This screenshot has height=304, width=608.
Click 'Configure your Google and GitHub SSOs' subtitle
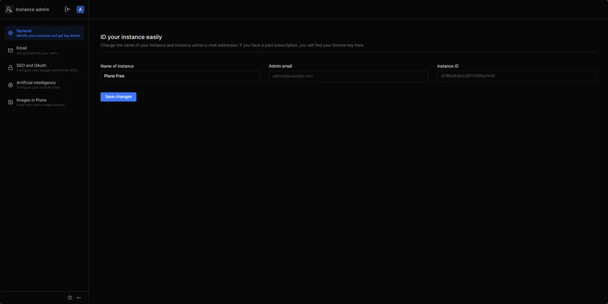pos(47,70)
